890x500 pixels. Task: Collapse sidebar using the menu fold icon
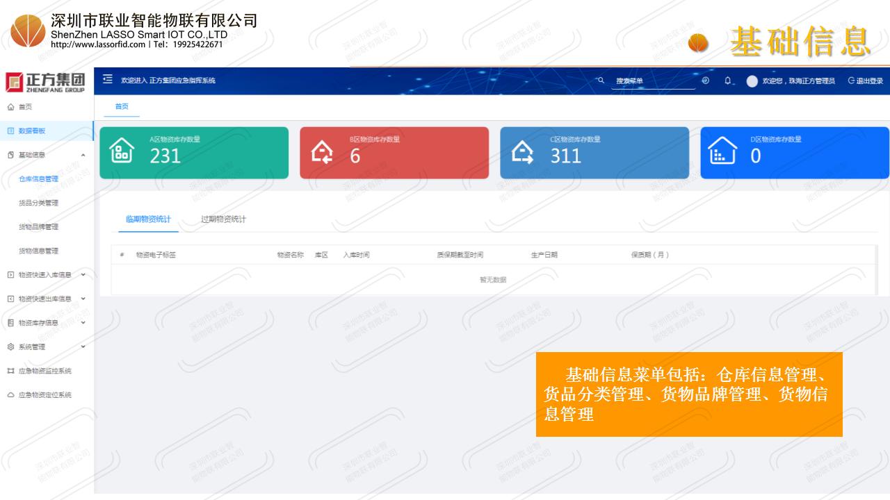tap(107, 80)
